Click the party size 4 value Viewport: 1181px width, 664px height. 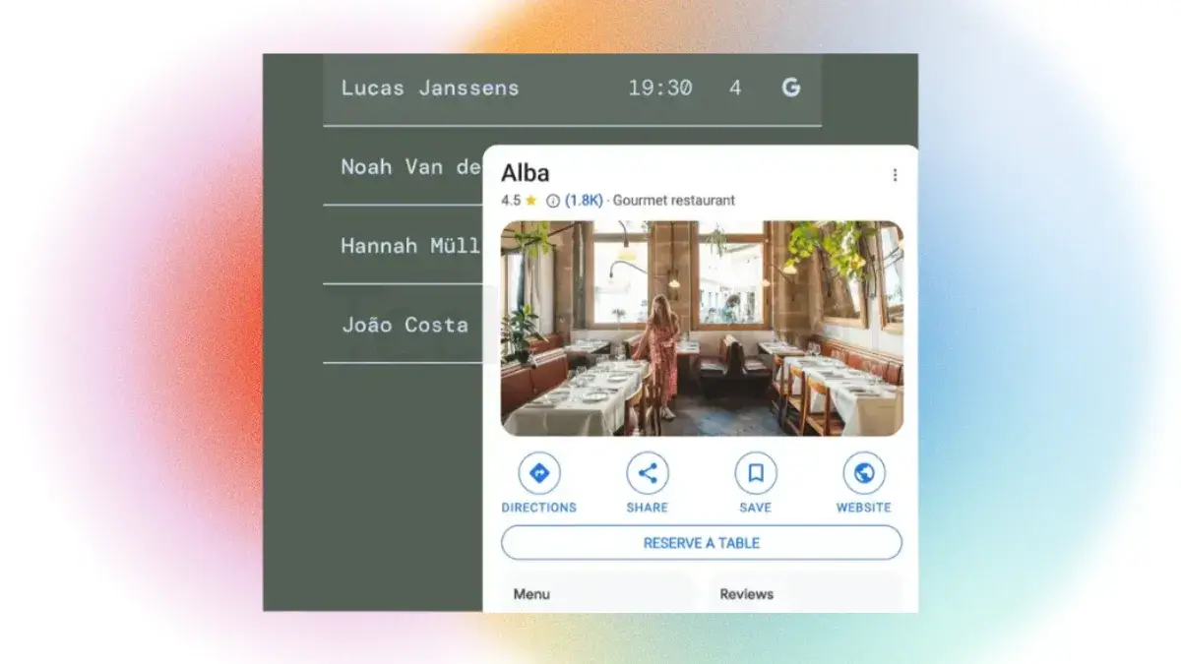735,88
